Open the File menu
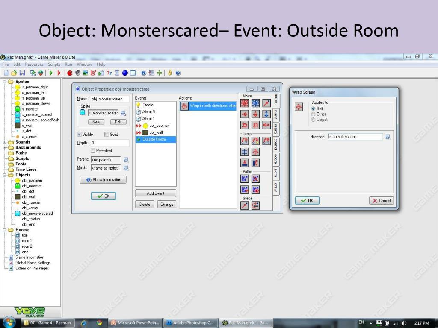 pos(5,64)
